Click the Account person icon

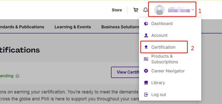tap(146, 36)
